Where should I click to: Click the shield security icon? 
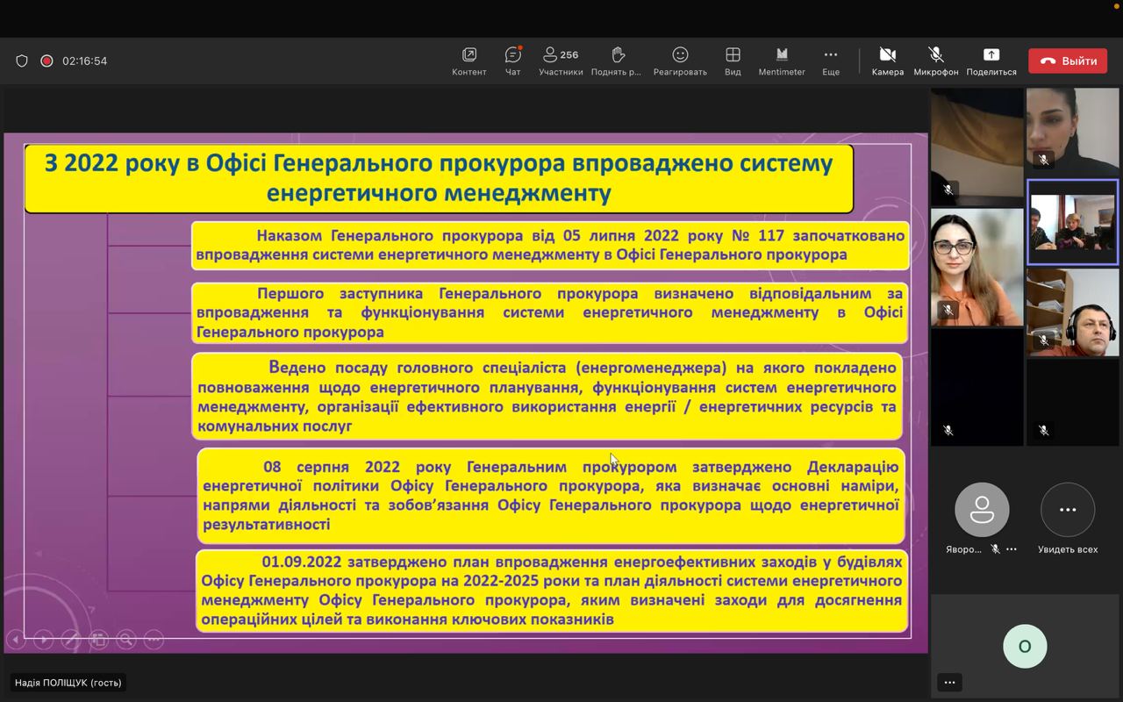22,61
